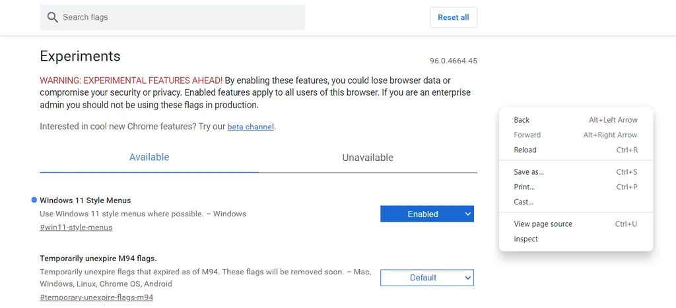Select Save as... in the context menu
The height and width of the screenshot is (308, 676).
(576, 172)
